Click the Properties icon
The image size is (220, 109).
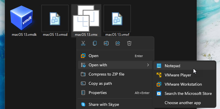[x=83, y=93]
